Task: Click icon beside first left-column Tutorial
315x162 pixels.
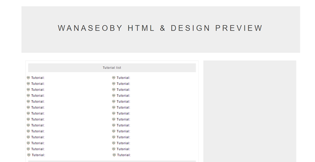Action: 28,78
